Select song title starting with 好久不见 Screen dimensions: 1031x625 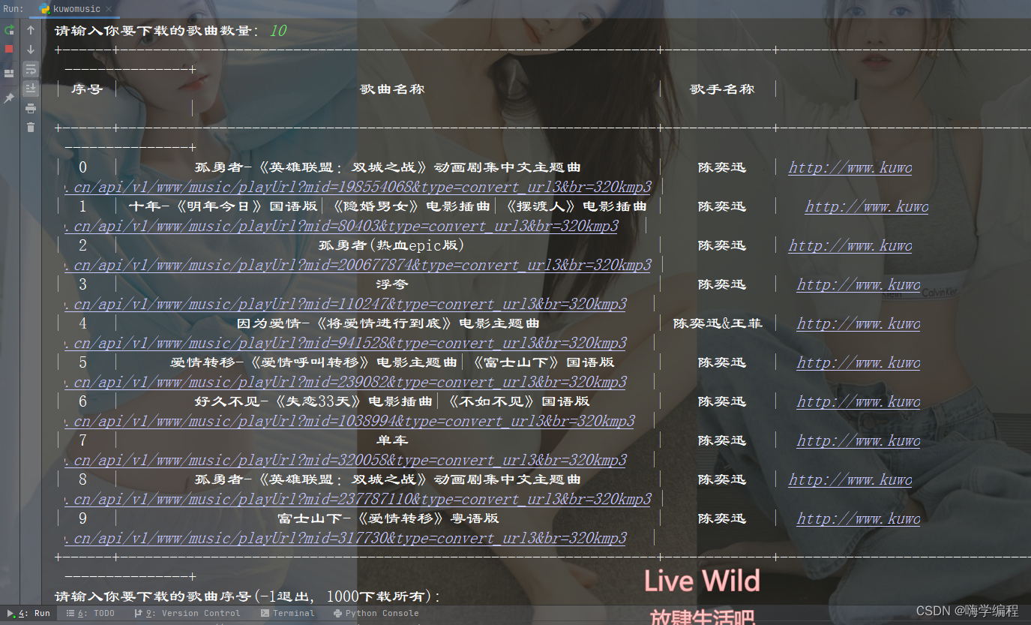[x=392, y=401]
